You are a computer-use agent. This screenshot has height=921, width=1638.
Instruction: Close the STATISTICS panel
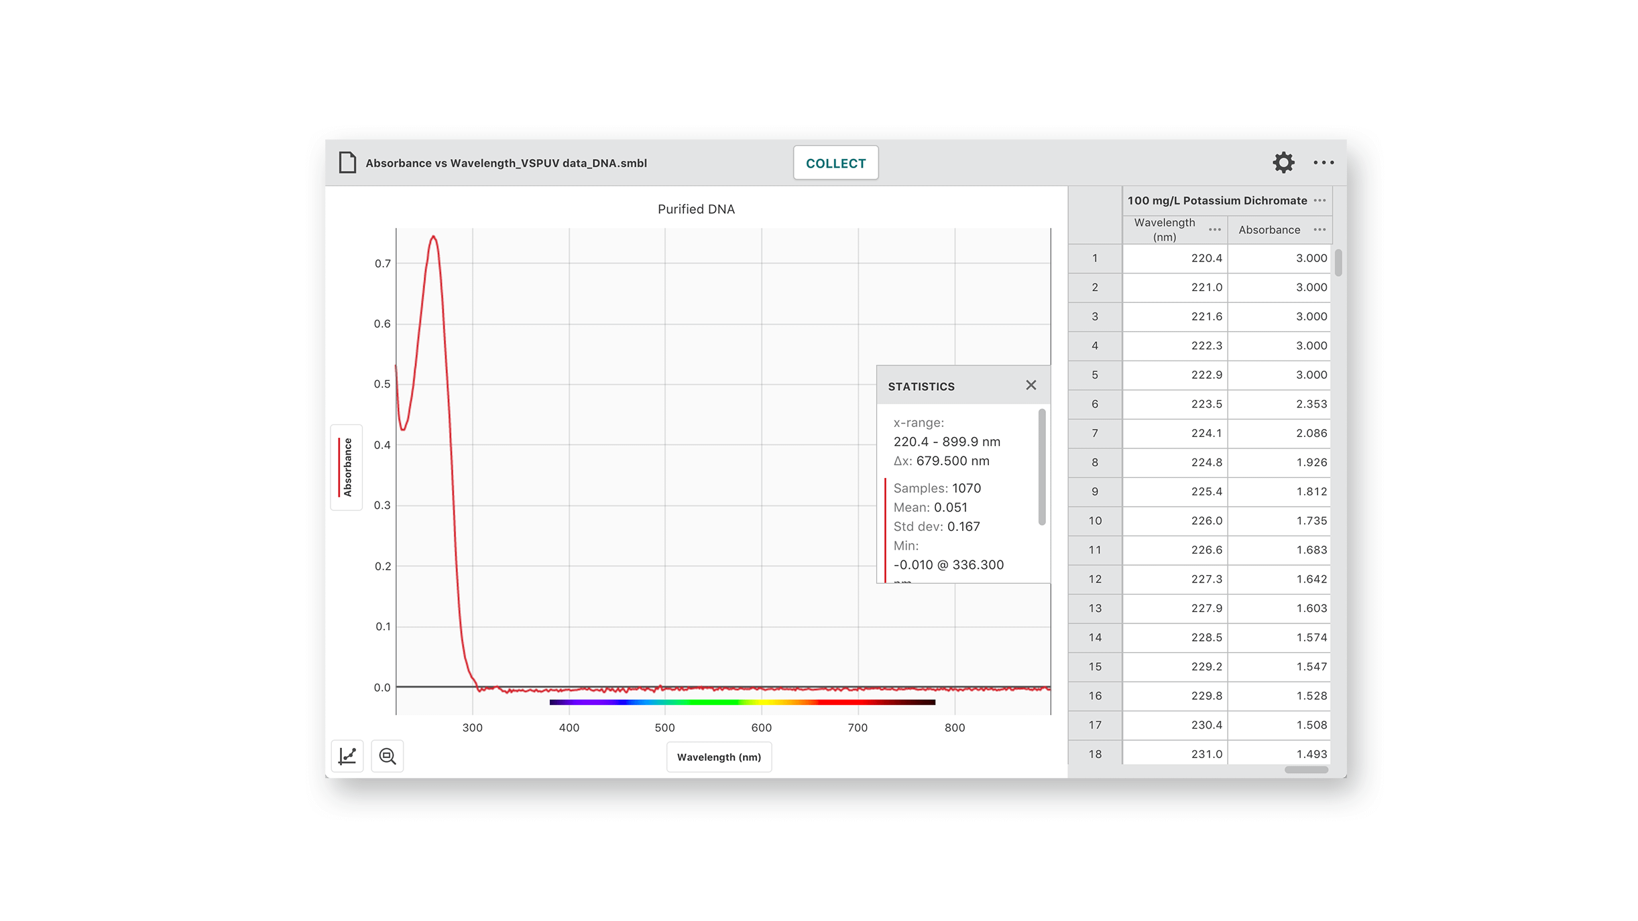[x=1031, y=385]
